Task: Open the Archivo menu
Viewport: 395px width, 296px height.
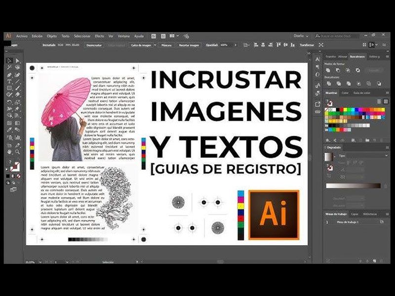Action: pyautogui.click(x=22, y=36)
